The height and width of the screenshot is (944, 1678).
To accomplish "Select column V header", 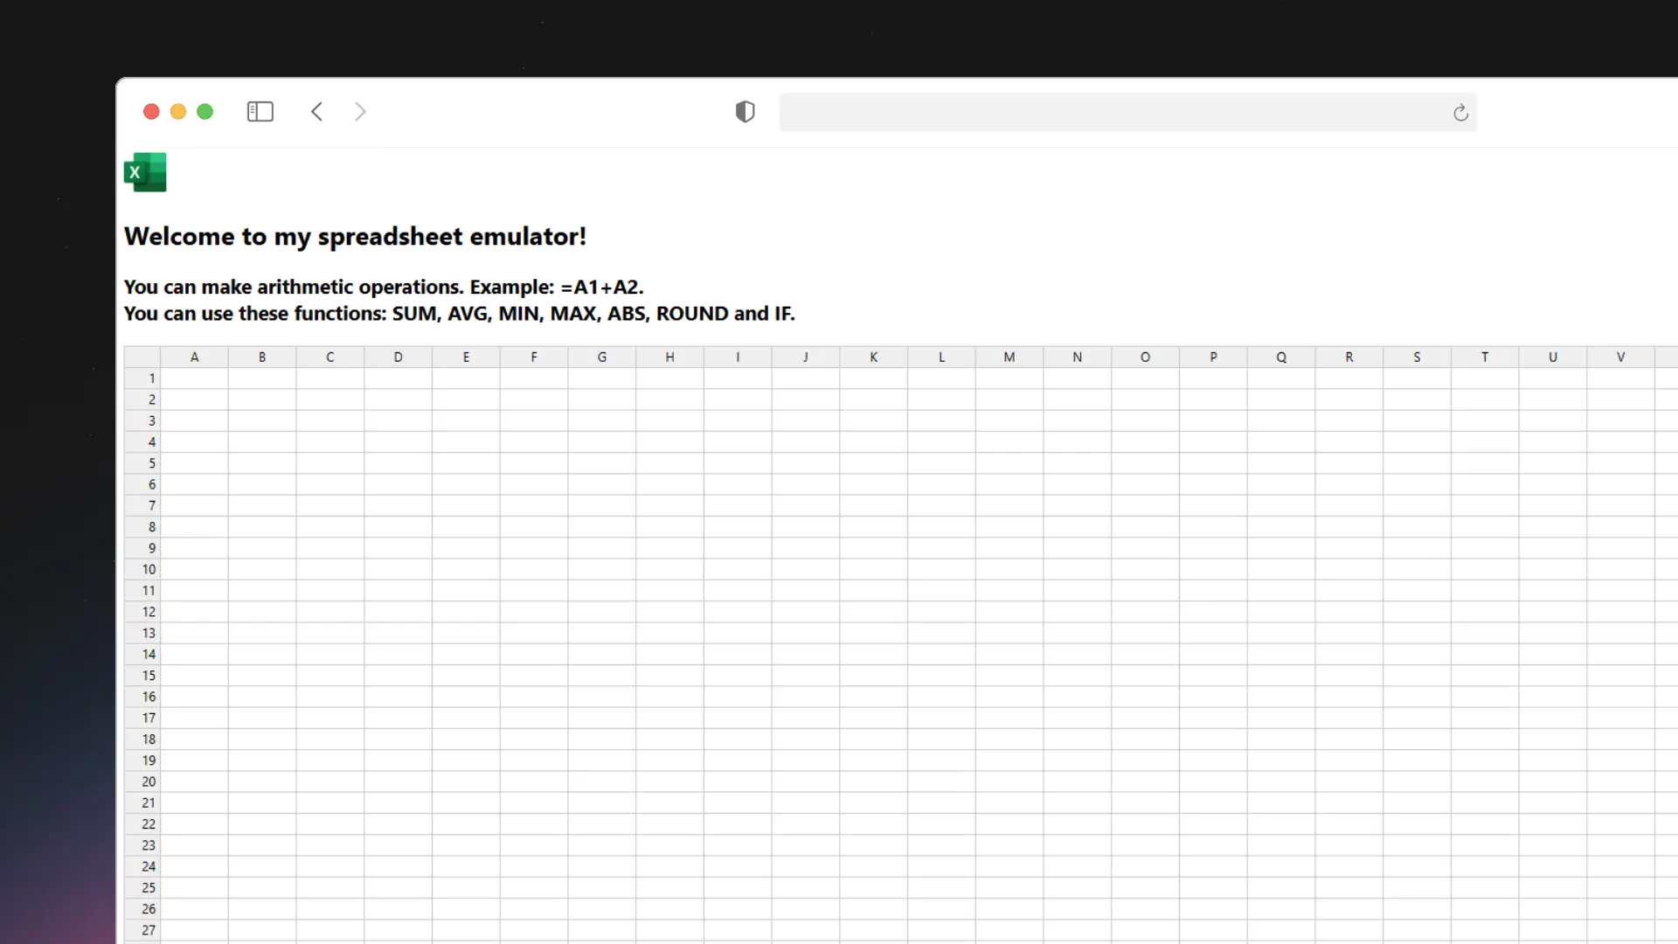I will (x=1620, y=357).
